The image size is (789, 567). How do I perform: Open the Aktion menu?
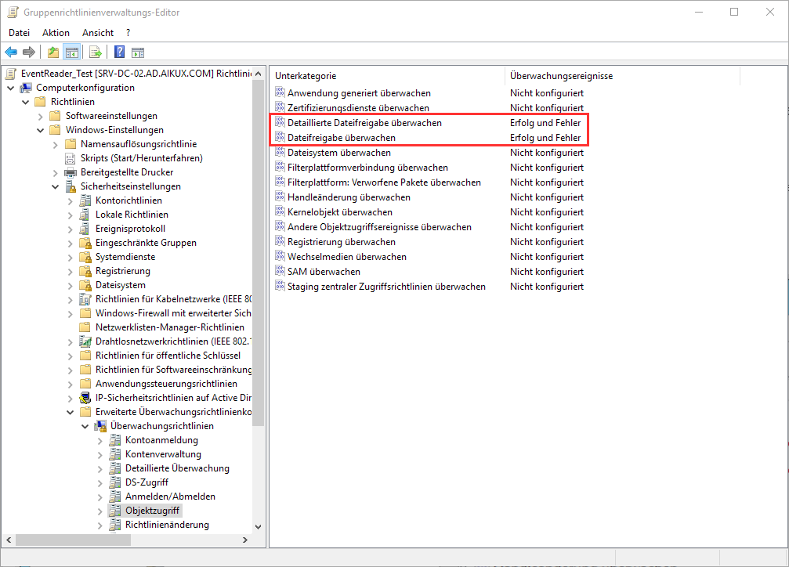pyautogui.click(x=56, y=33)
